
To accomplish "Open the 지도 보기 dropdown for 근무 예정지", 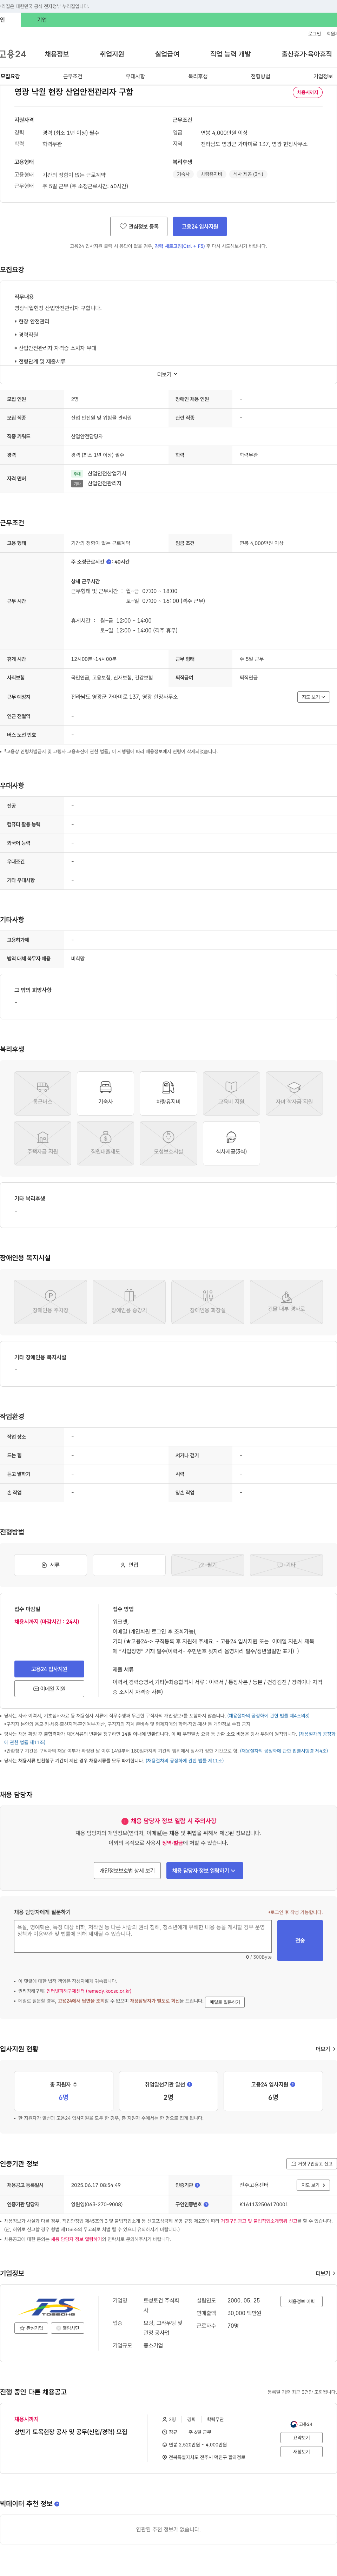I will [x=313, y=697].
